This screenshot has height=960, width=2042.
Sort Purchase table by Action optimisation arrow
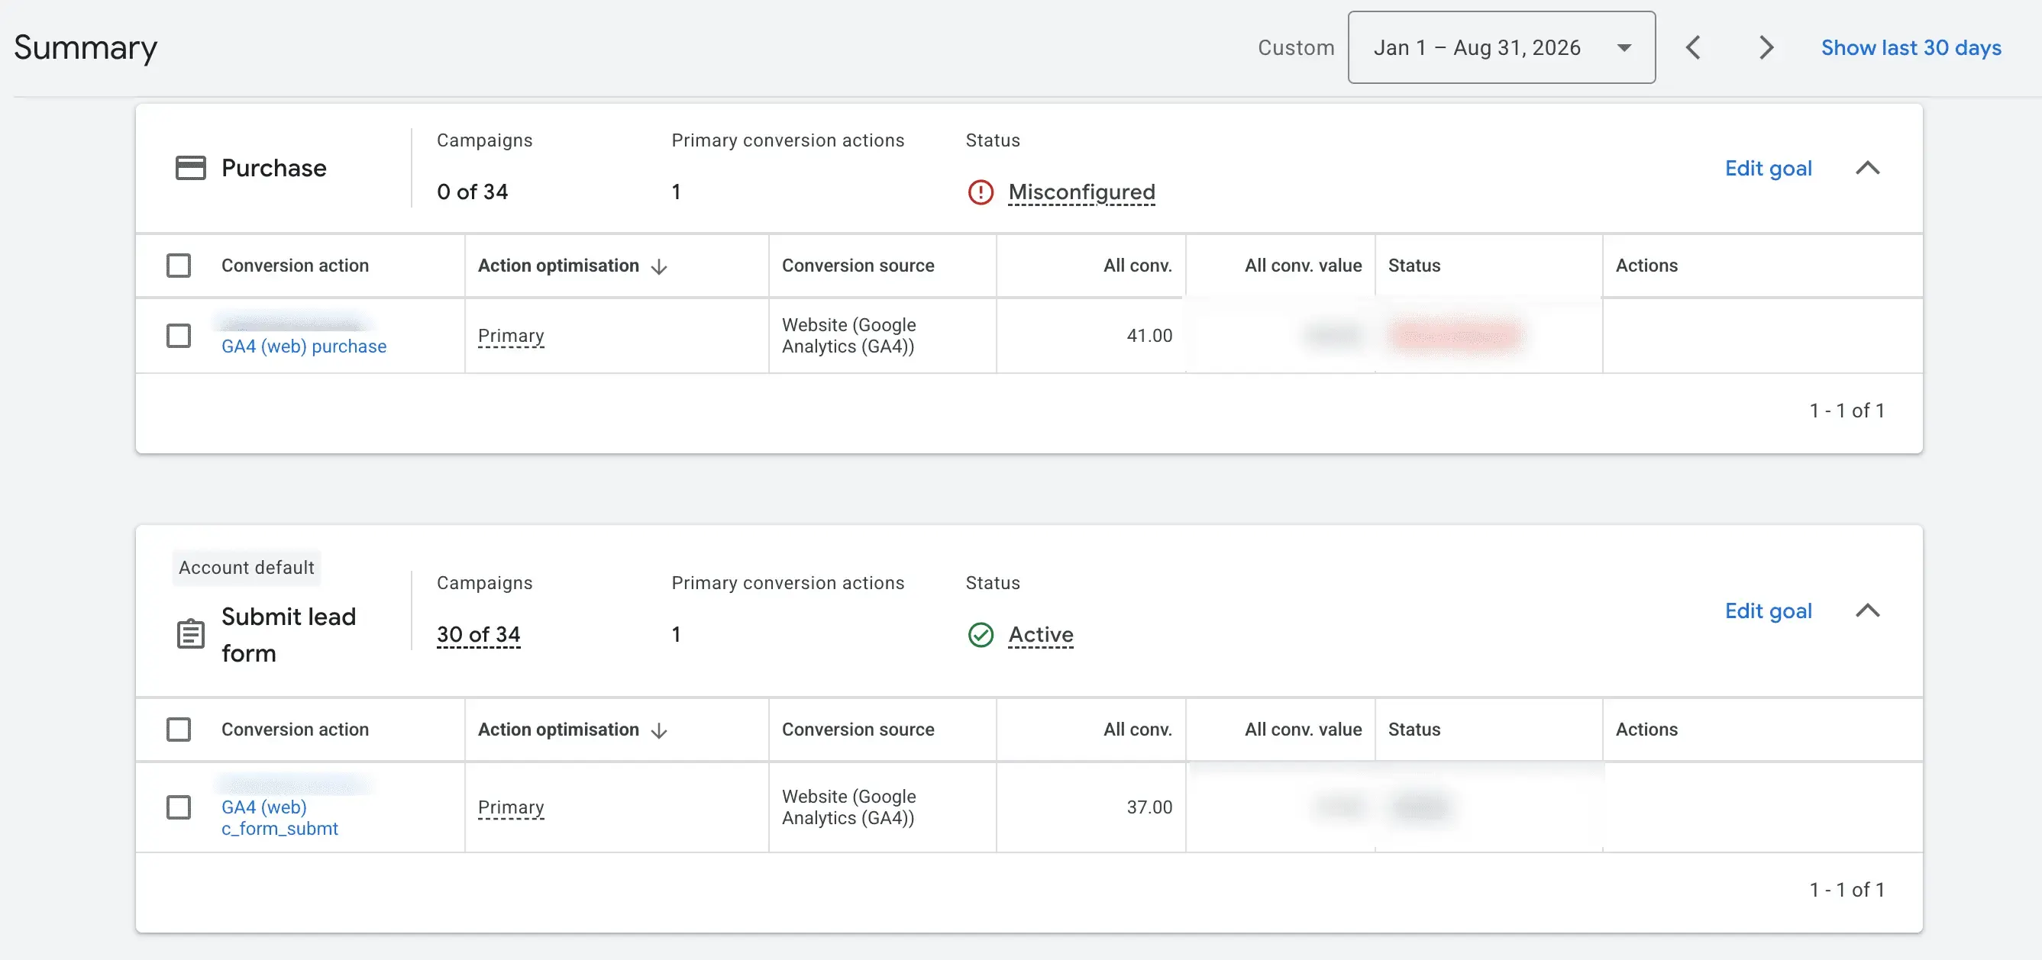[659, 266]
